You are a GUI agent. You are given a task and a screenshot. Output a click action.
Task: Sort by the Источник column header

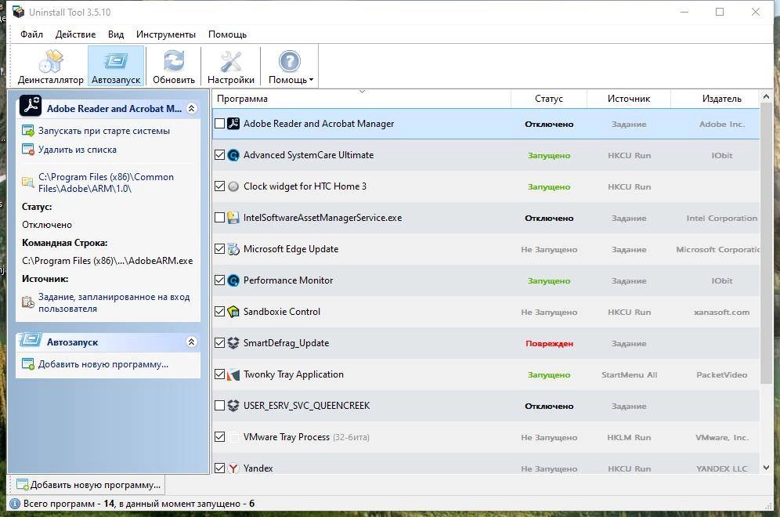629,99
